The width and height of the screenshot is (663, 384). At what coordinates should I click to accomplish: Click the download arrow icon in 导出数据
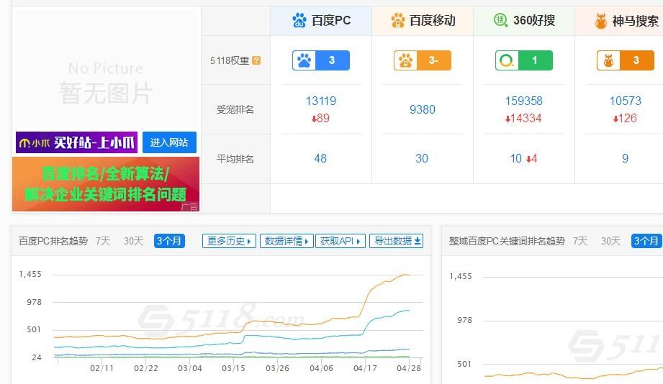tap(418, 241)
